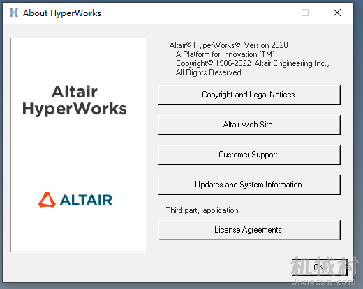Click the 'Version 2020' text line
Screen dimensions: 363x289
click(x=228, y=45)
